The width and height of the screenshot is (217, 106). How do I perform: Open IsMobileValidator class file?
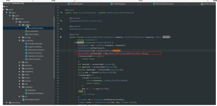click(36, 93)
